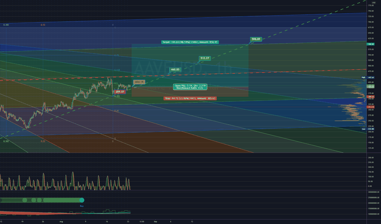This screenshot has width=381, height=224.
Task: Click the 575.00 price scale label
Action: [x=371, y=49]
